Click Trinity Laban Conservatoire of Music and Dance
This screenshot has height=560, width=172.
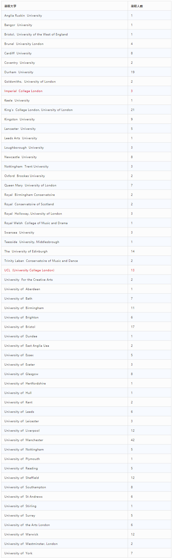pyautogui.click(x=41, y=261)
